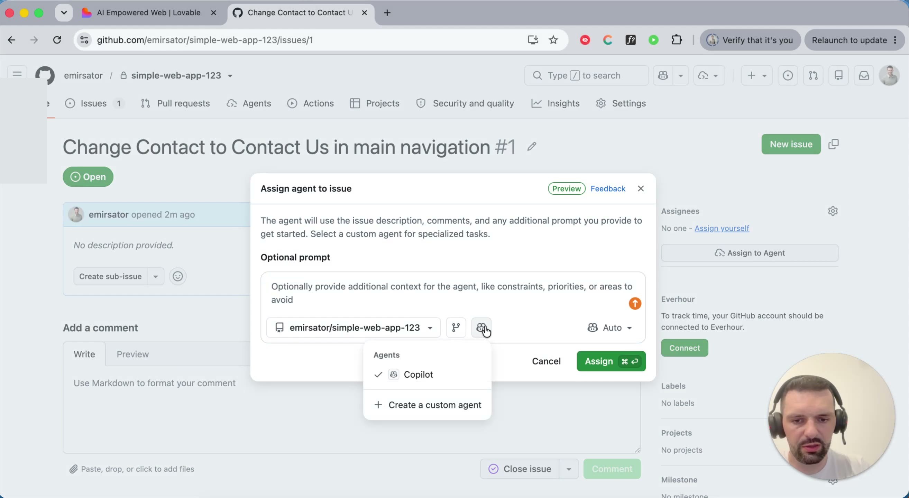909x498 pixels.
Task: Focus the Type / to search field
Action: [587, 75]
